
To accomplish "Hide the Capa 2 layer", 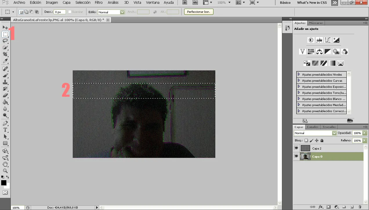I will pos(296,148).
